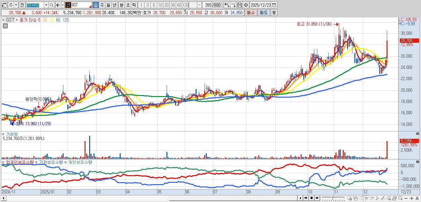Select interval button 5
Screen dimensions: 421x202
coord(154,5)
